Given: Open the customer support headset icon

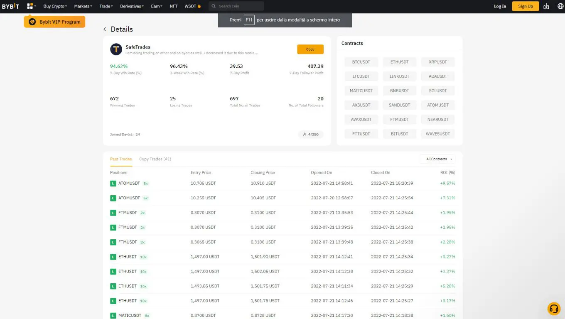Looking at the screenshot, I should click(x=554, y=309).
